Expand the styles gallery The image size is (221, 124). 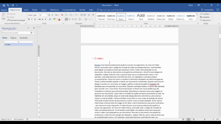(x=197, y=20)
